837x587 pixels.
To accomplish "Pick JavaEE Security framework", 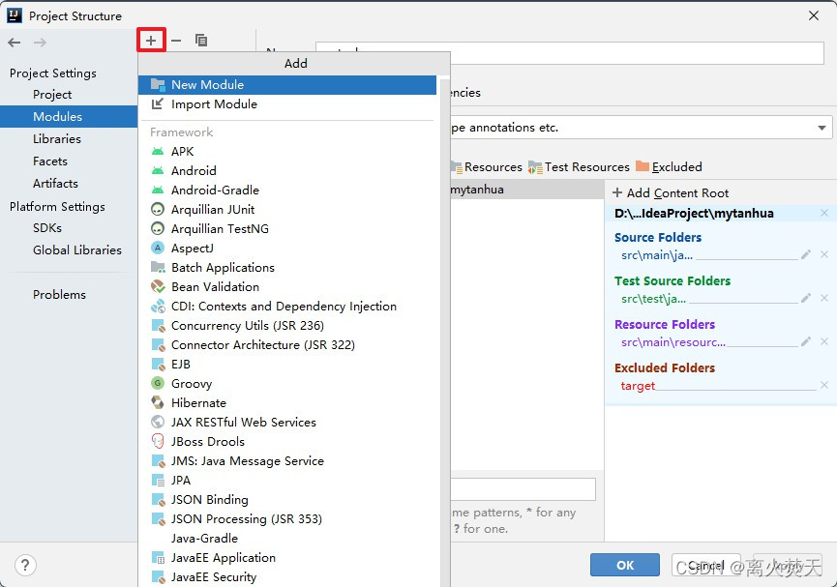I will tap(287, 577).
